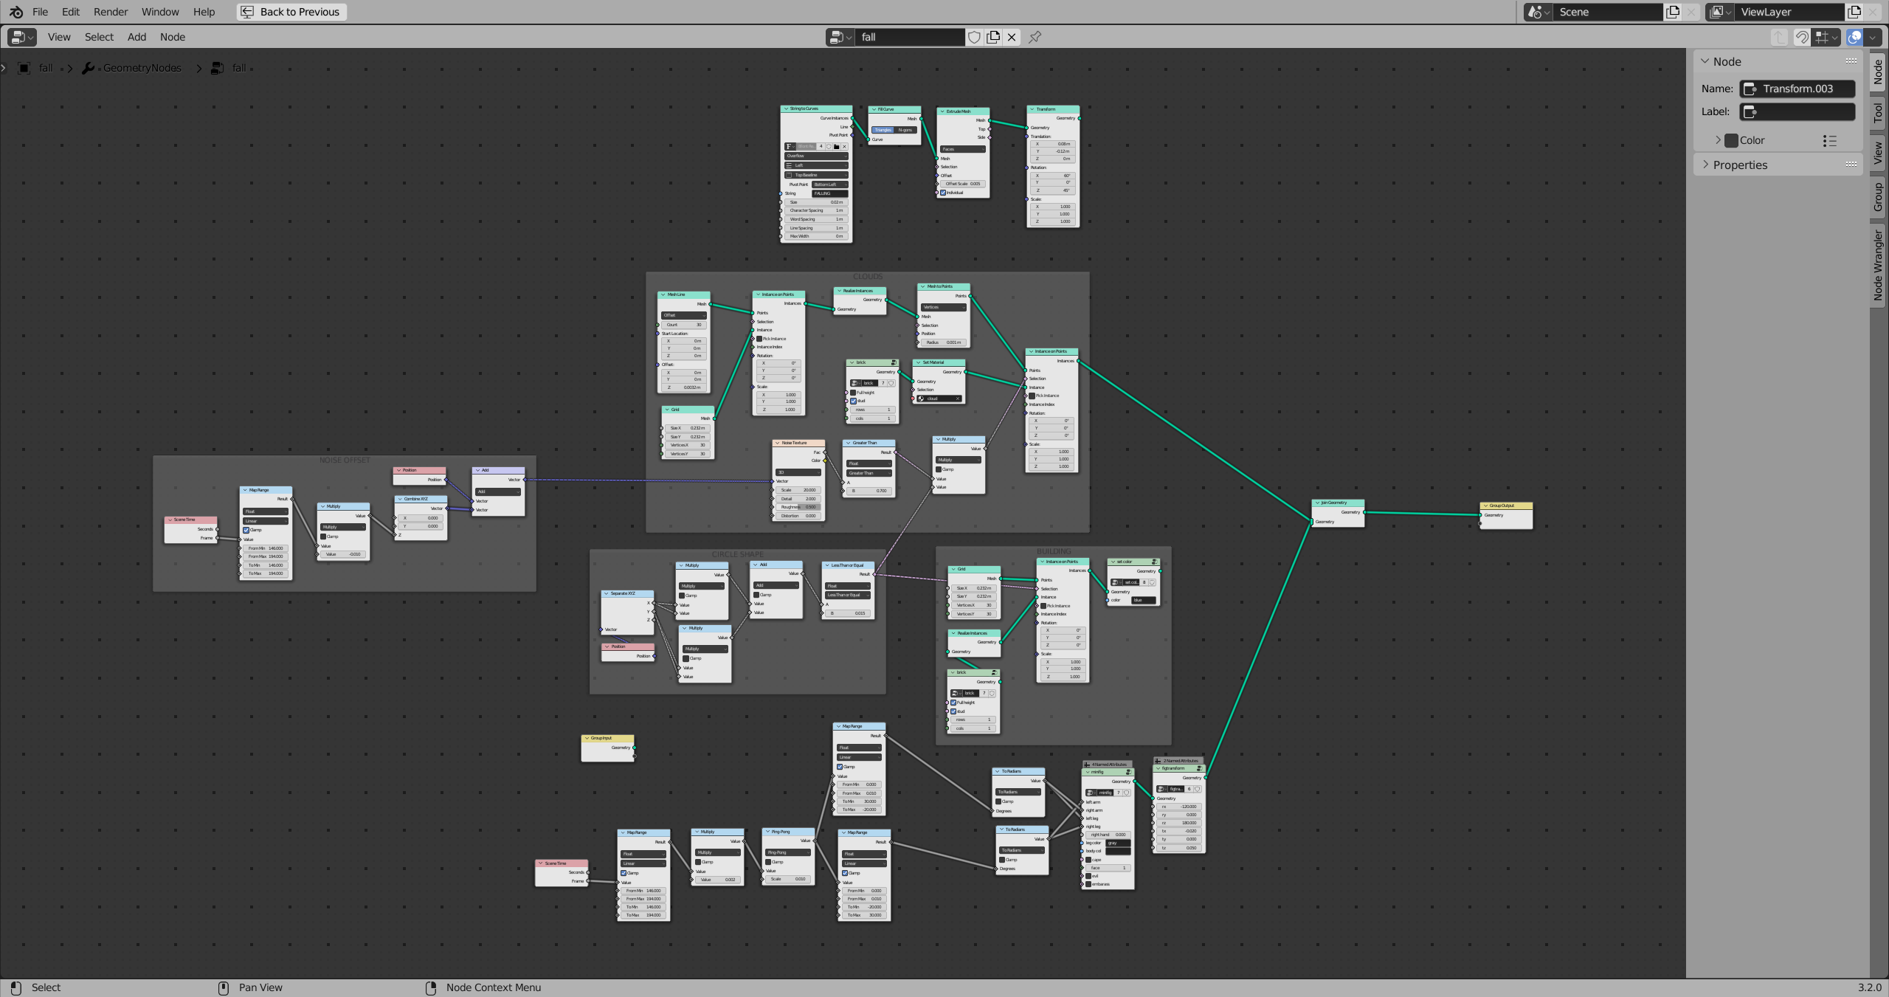The height and width of the screenshot is (997, 1889).
Task: Open the Group sidebar tab
Action: pos(1879,197)
